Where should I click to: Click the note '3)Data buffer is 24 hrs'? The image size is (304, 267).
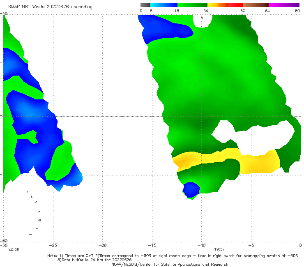click(x=94, y=260)
